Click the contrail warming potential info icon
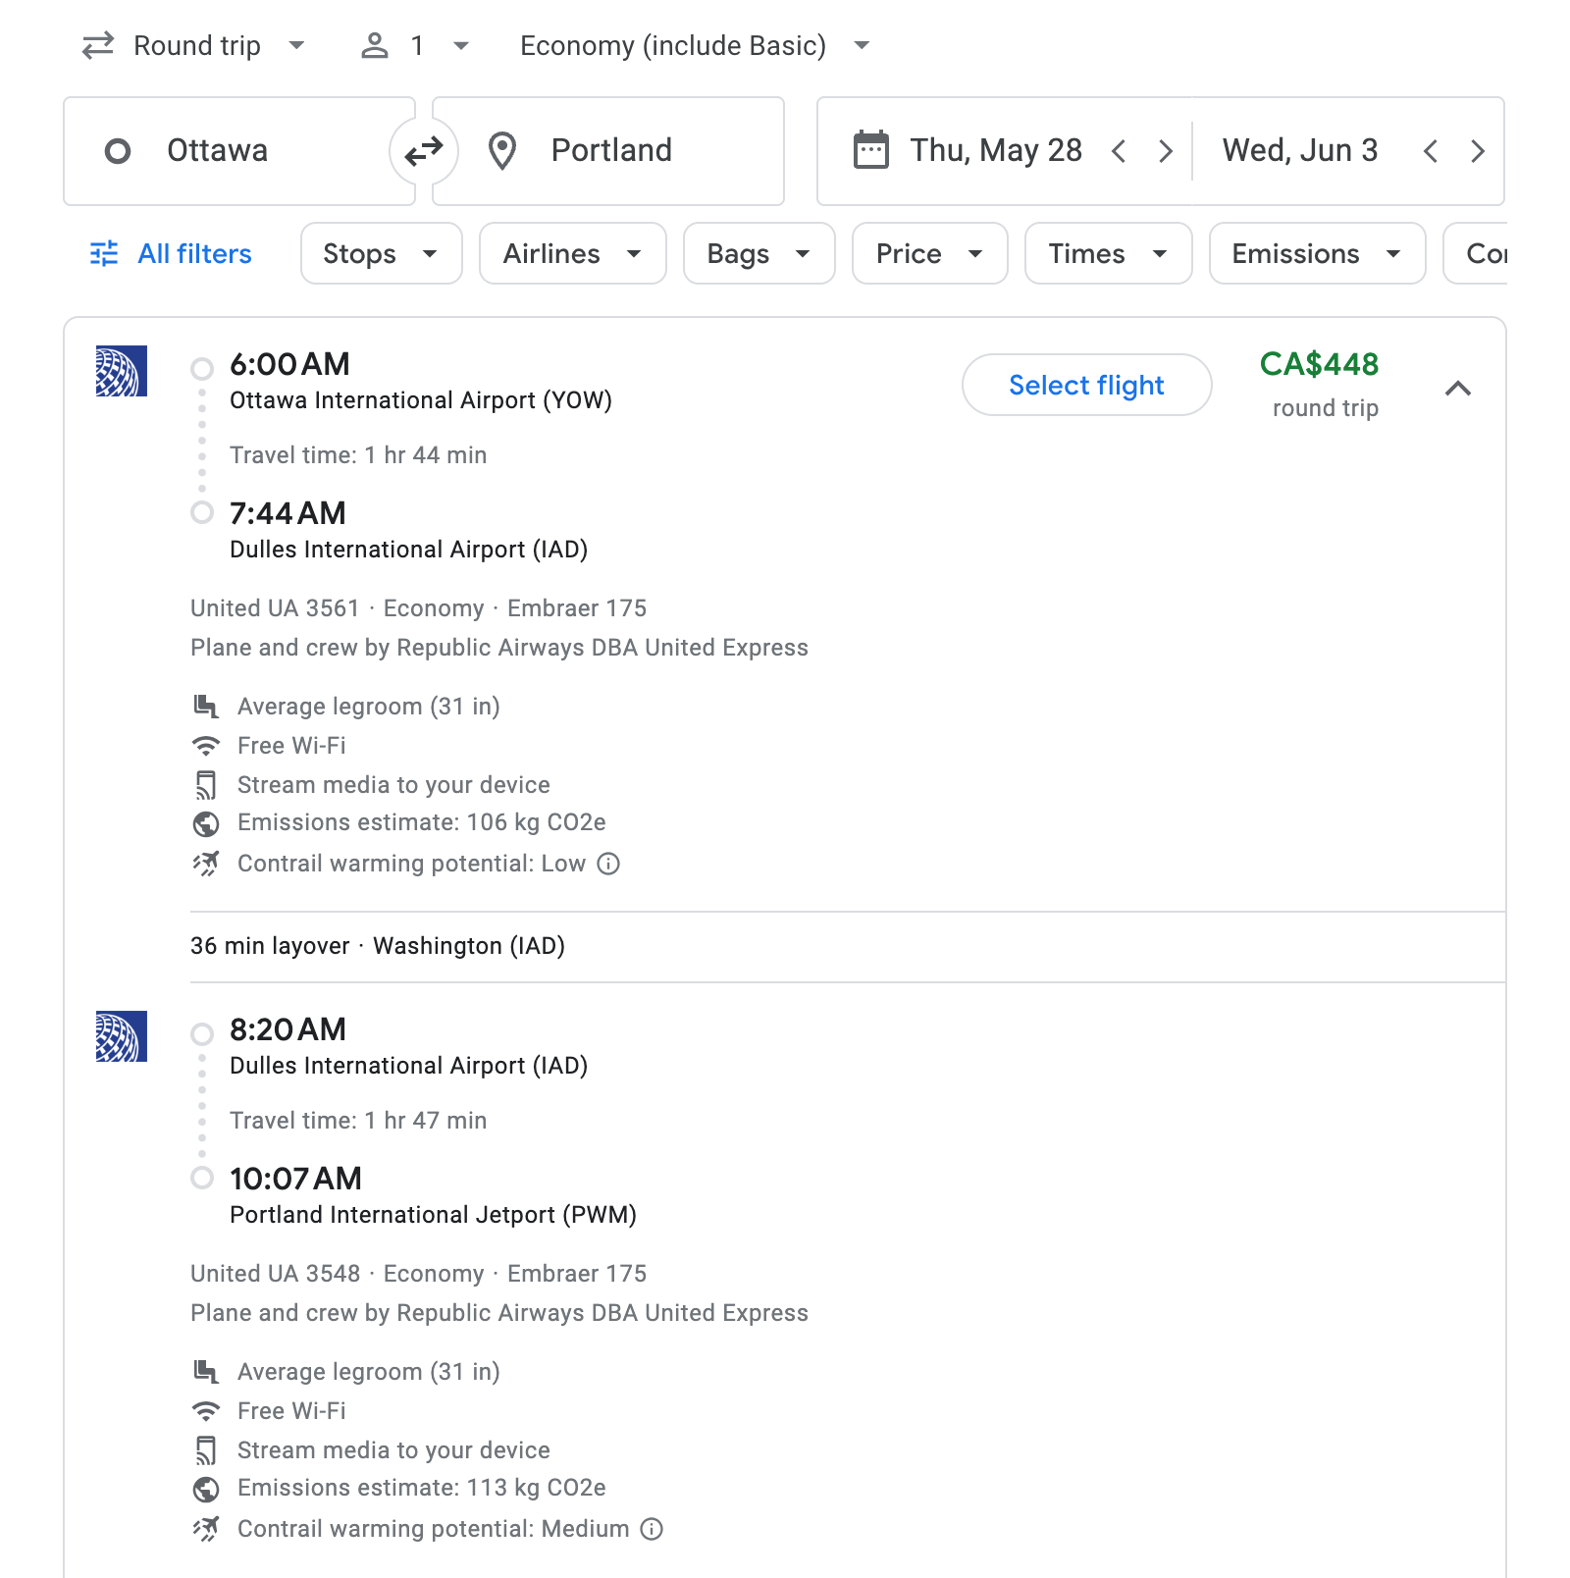Image resolution: width=1570 pixels, height=1578 pixels. [x=609, y=865]
